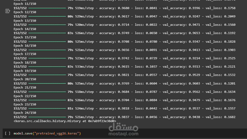The width and height of the screenshot is (247, 139).
Task: Select the "Epoch 11/150" output line
Action: click(25, 4)
